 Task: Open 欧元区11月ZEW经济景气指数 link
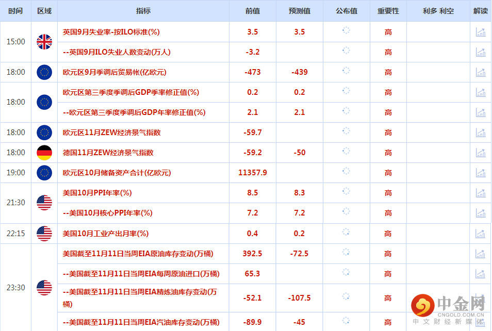(112, 133)
